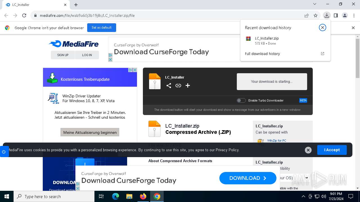Click Type here to search box
Screen dimensions: 360x202
click(54, 196)
